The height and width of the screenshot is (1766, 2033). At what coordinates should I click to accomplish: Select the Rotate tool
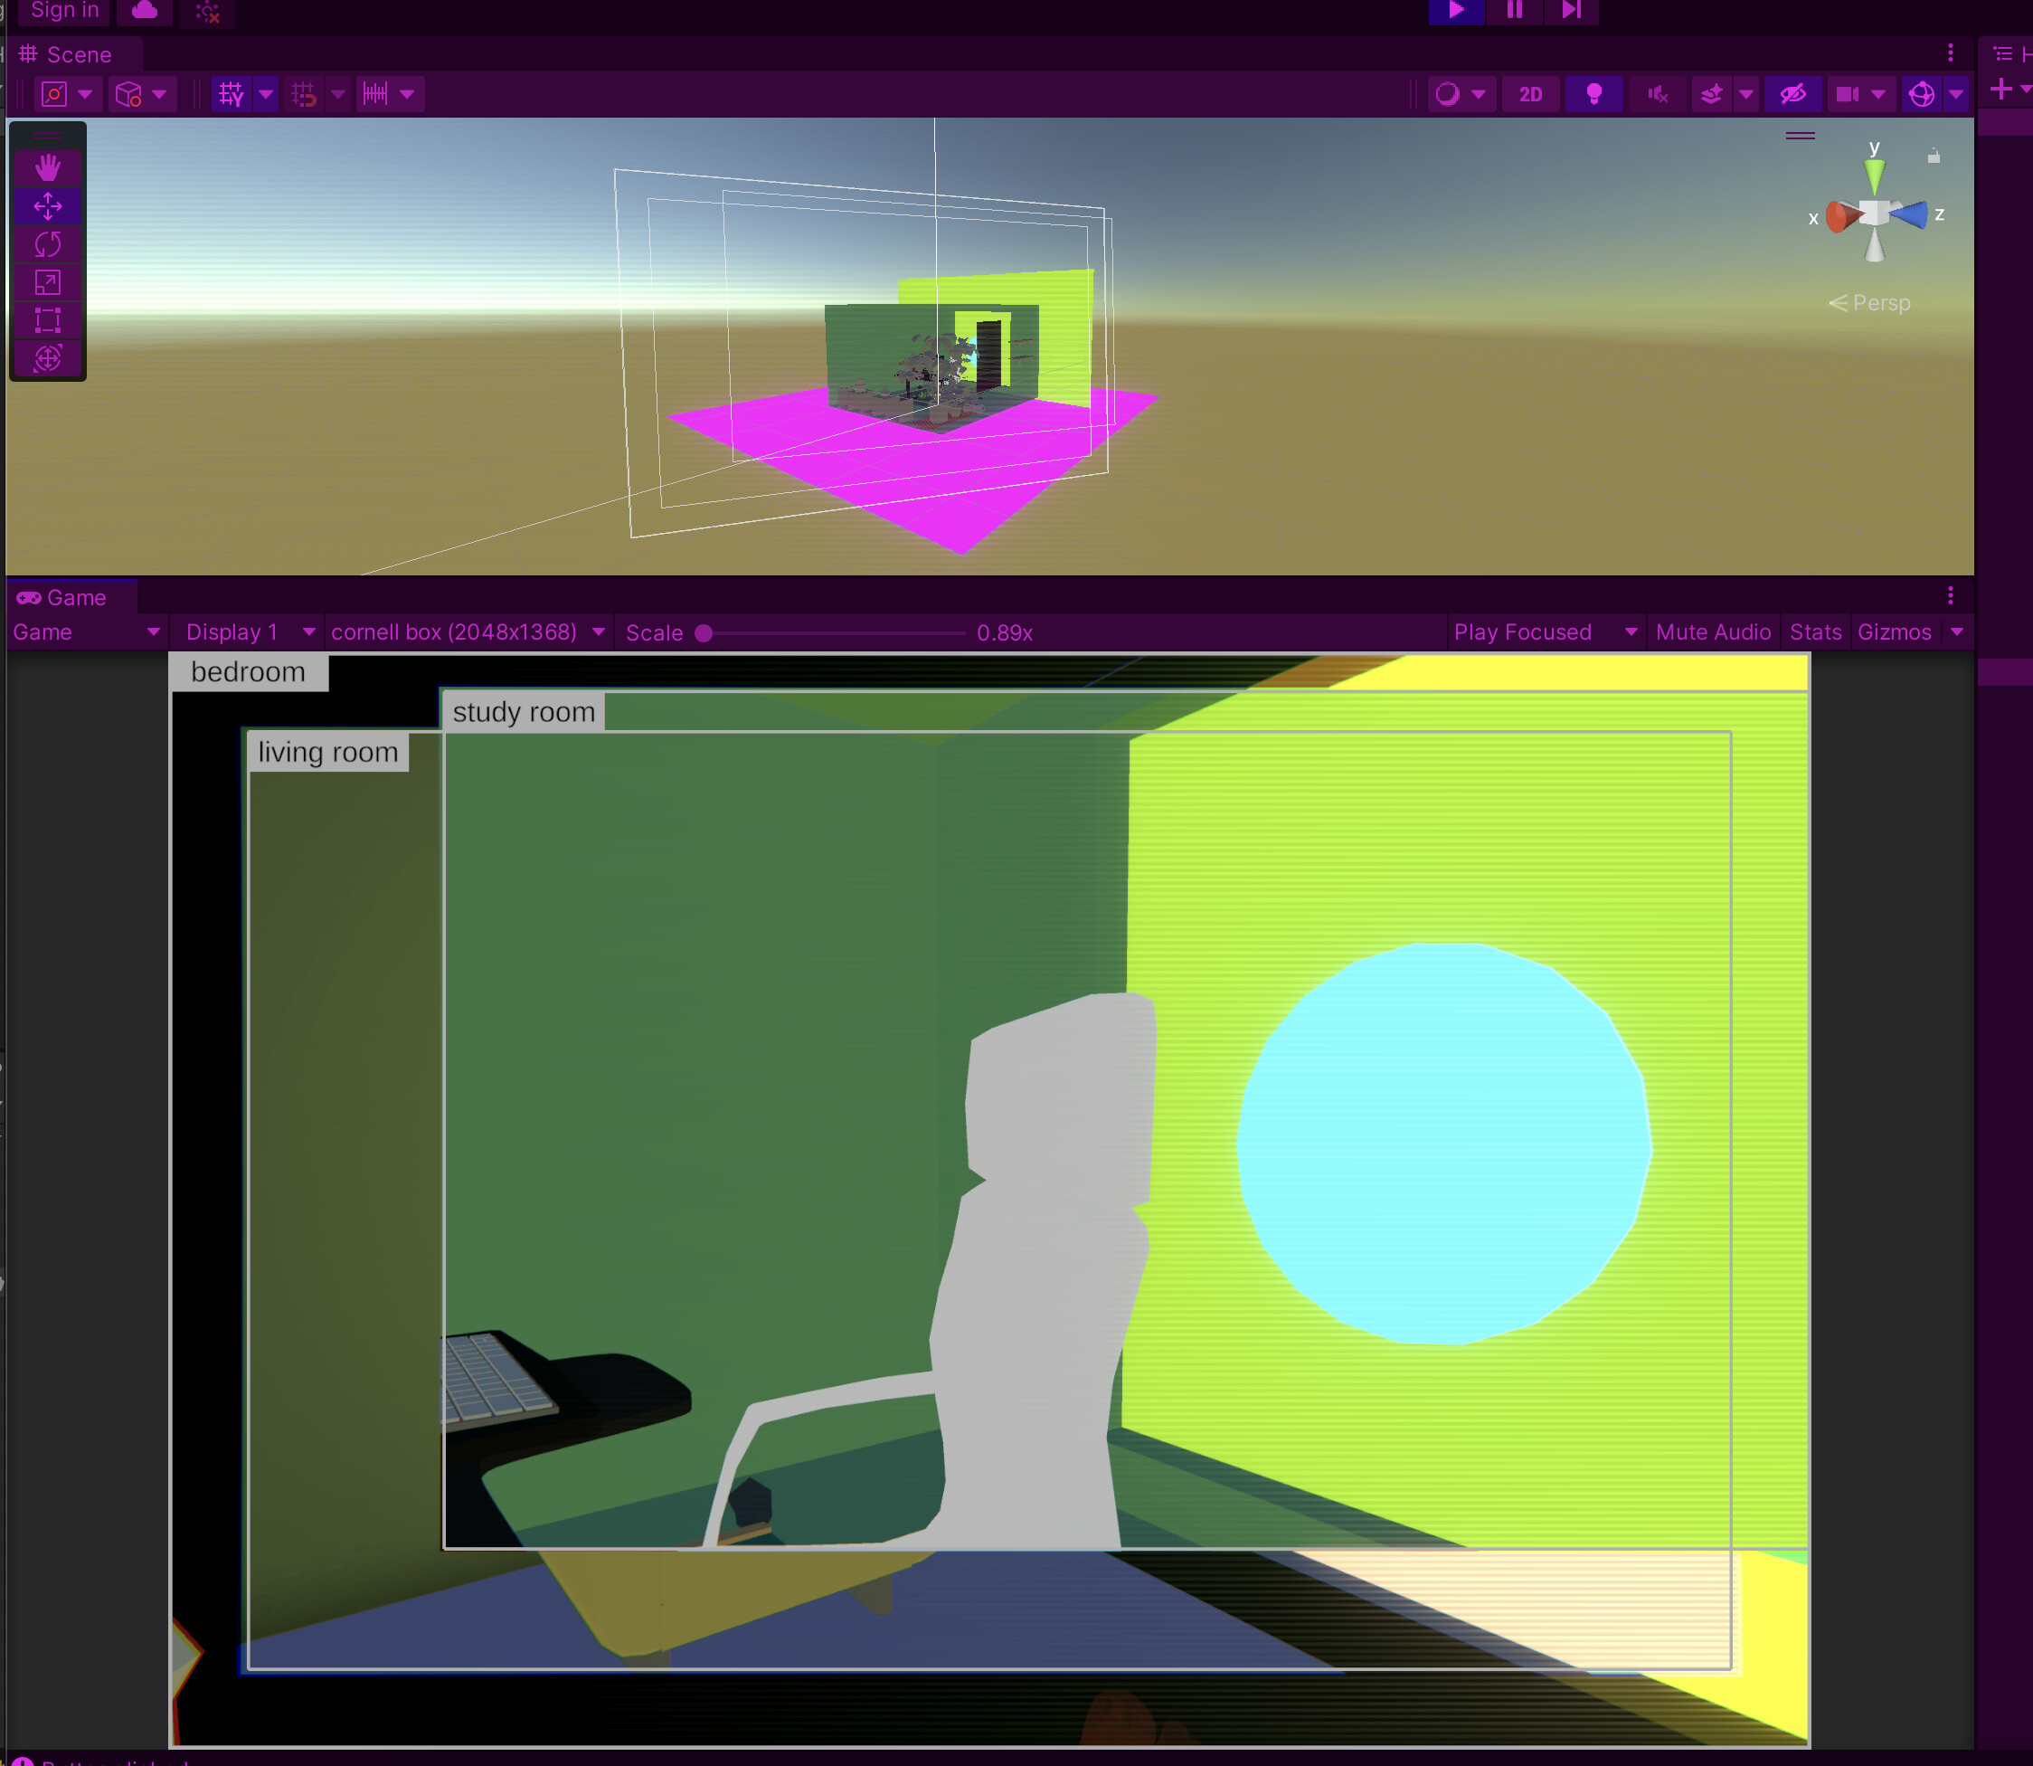47,244
